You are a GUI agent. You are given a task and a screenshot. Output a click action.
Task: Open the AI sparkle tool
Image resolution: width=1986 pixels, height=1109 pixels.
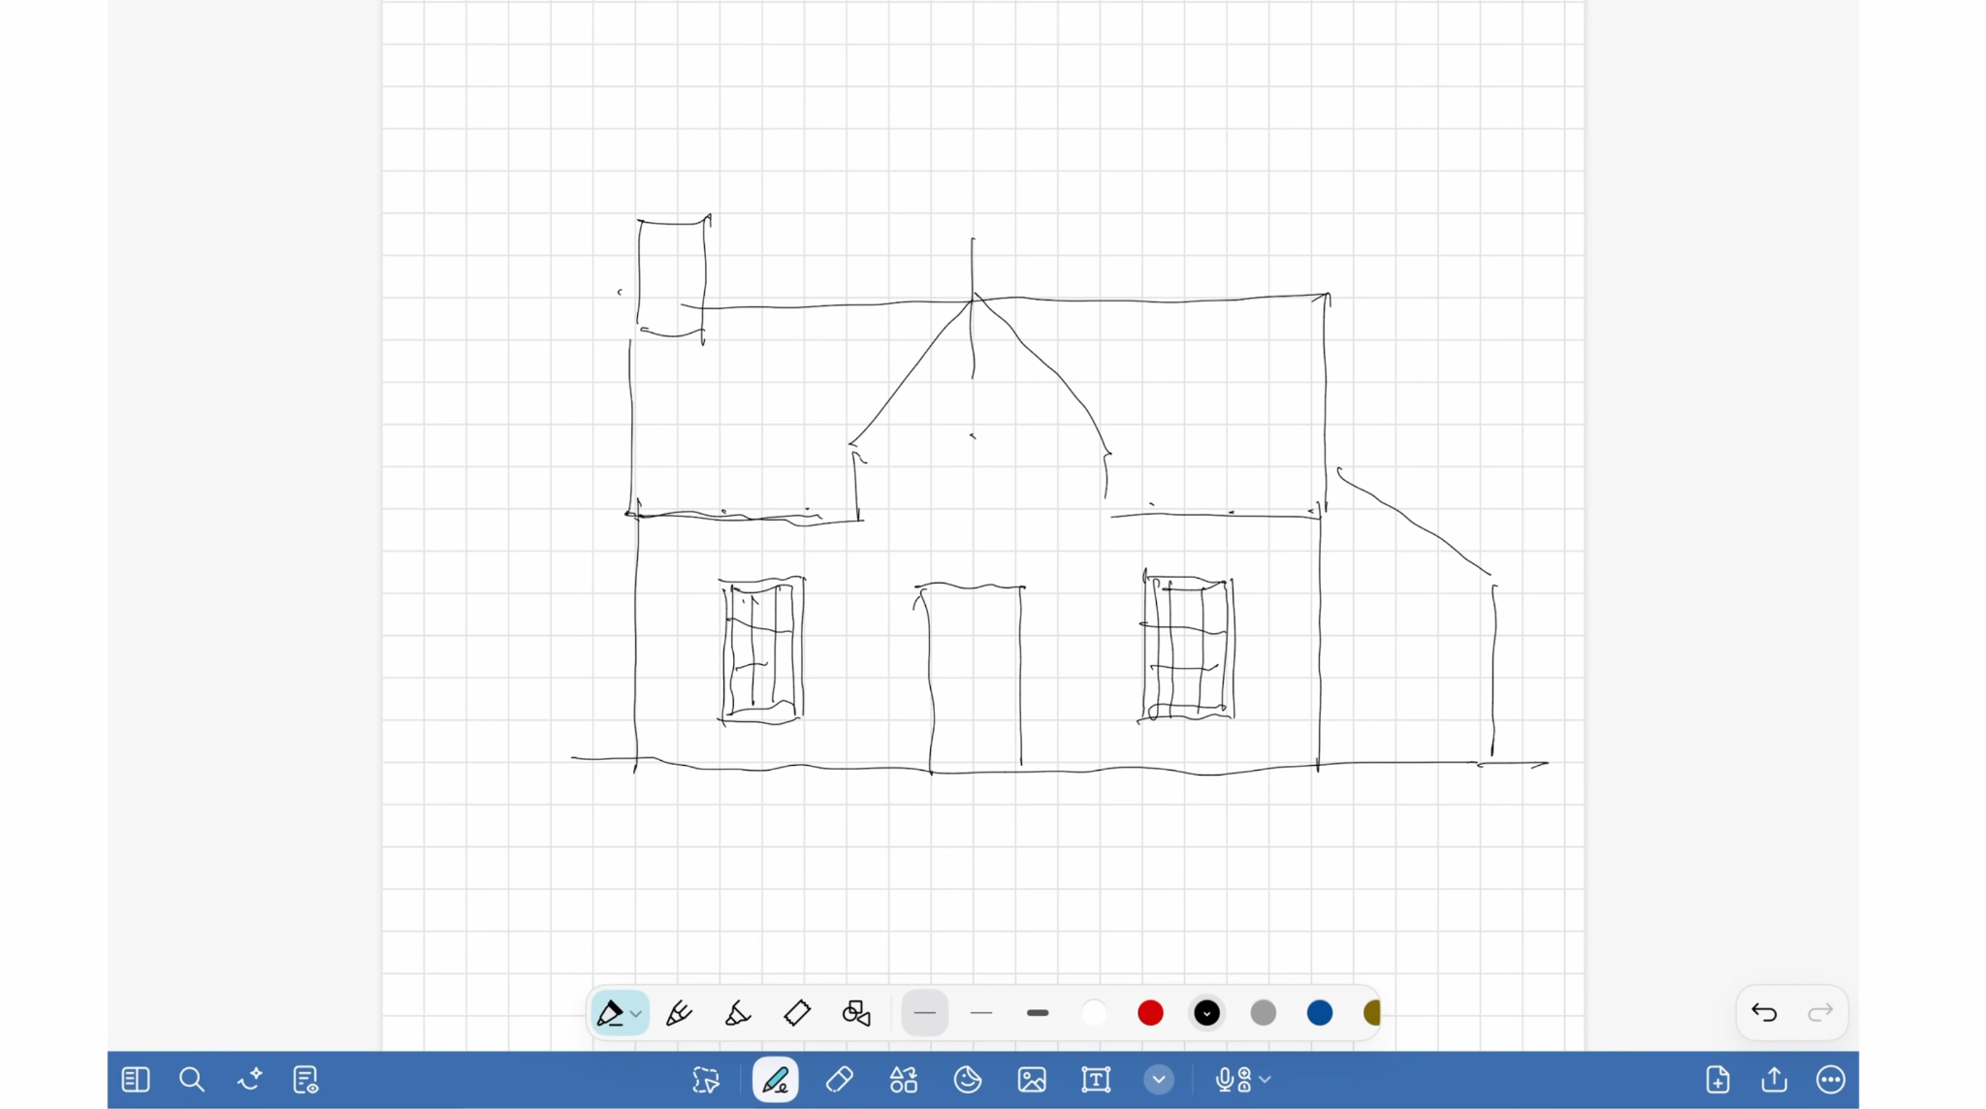point(249,1080)
